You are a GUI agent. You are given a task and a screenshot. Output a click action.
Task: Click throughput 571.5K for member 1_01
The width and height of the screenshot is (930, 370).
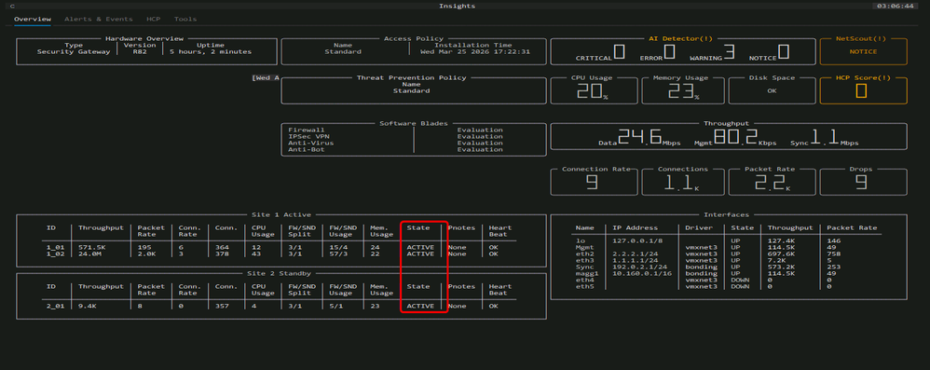(92, 247)
